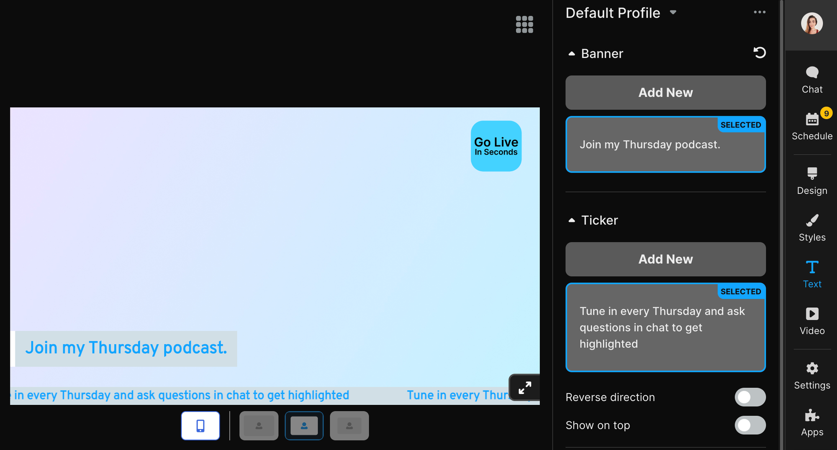This screenshot has height=450, width=837.
Task: Collapse the Ticker section
Action: (572, 220)
